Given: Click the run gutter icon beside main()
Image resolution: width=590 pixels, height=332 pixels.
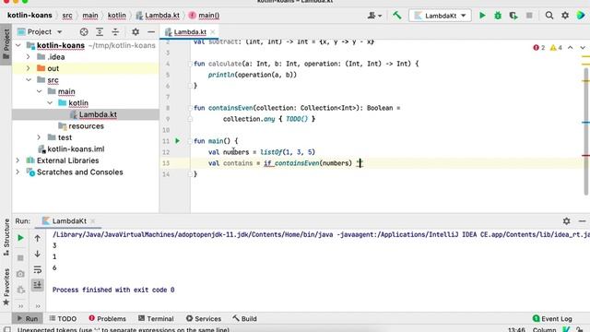Looking at the screenshot, I should pos(178,141).
